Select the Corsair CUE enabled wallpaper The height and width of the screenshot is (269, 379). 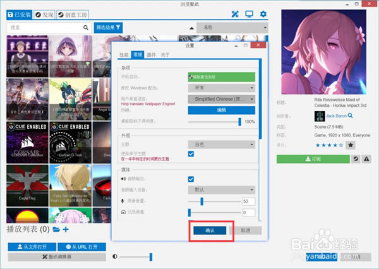(27, 142)
